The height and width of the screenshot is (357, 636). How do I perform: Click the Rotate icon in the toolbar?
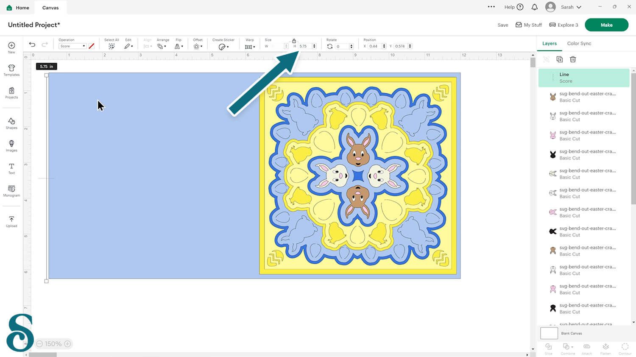coord(330,46)
